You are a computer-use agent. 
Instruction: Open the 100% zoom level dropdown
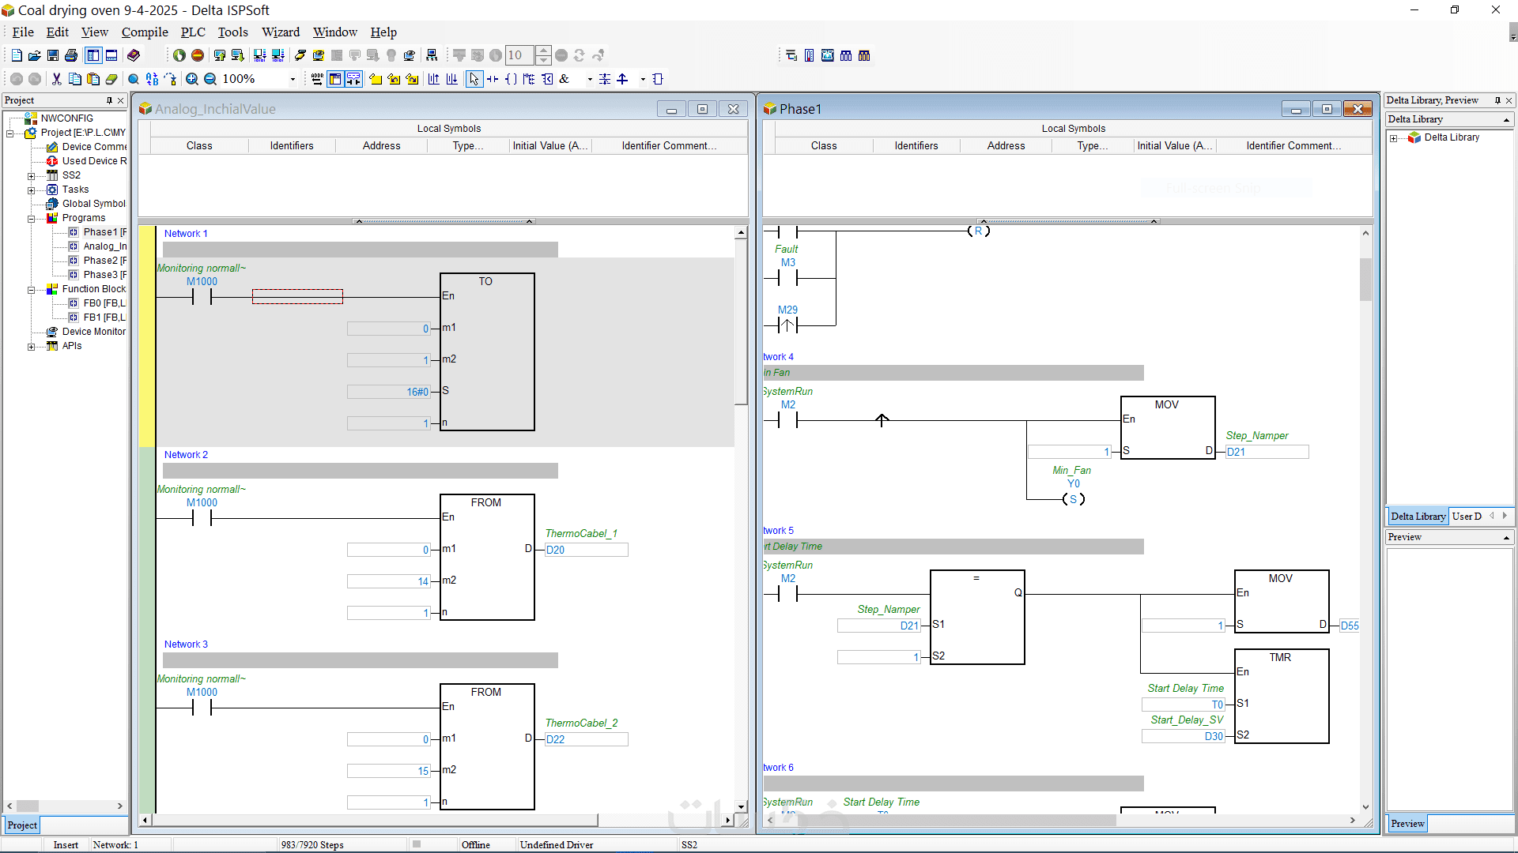(293, 79)
